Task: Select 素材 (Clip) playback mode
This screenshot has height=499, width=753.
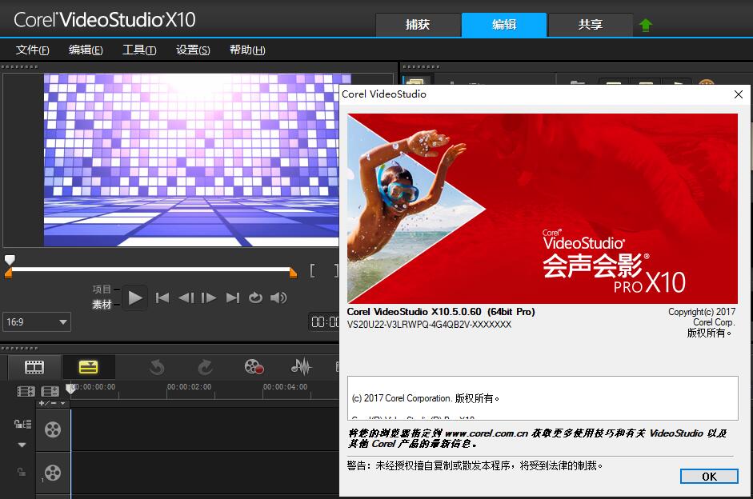Action: tap(102, 304)
